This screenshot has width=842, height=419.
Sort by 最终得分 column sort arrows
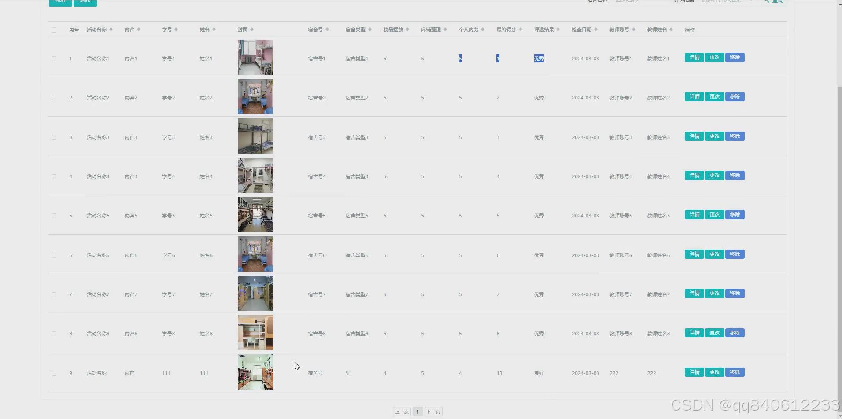[521, 29]
